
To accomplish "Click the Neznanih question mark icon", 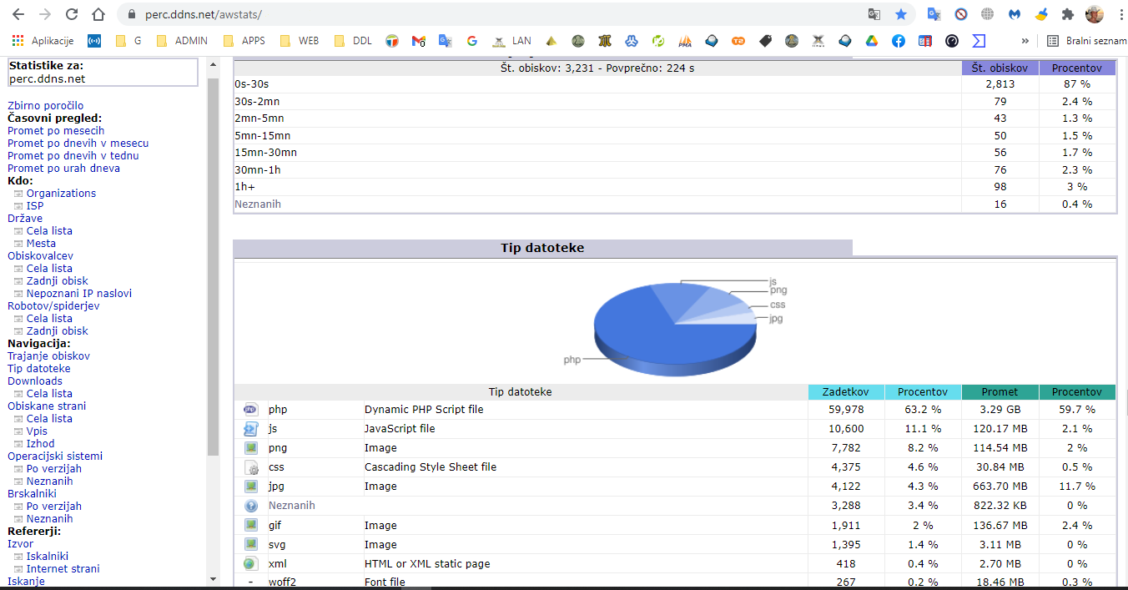I will (x=250, y=506).
